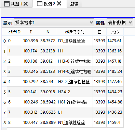This screenshot has width=135, height=130.
Task: Click the 新建 button
Action: point(74,4)
